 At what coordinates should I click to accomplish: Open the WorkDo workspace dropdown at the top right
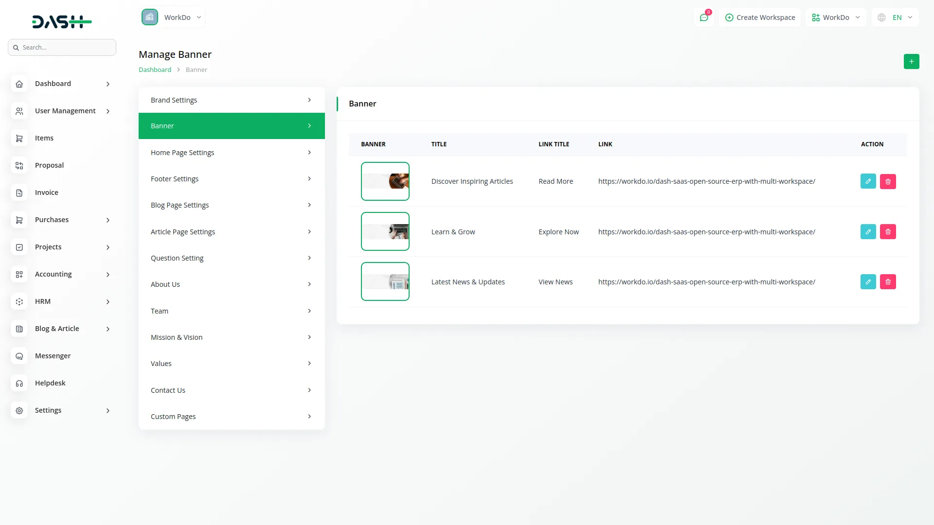click(x=836, y=17)
